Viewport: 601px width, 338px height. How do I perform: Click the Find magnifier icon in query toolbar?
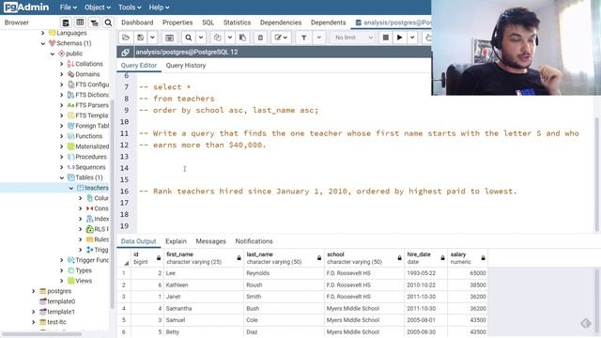pyautogui.click(x=188, y=38)
